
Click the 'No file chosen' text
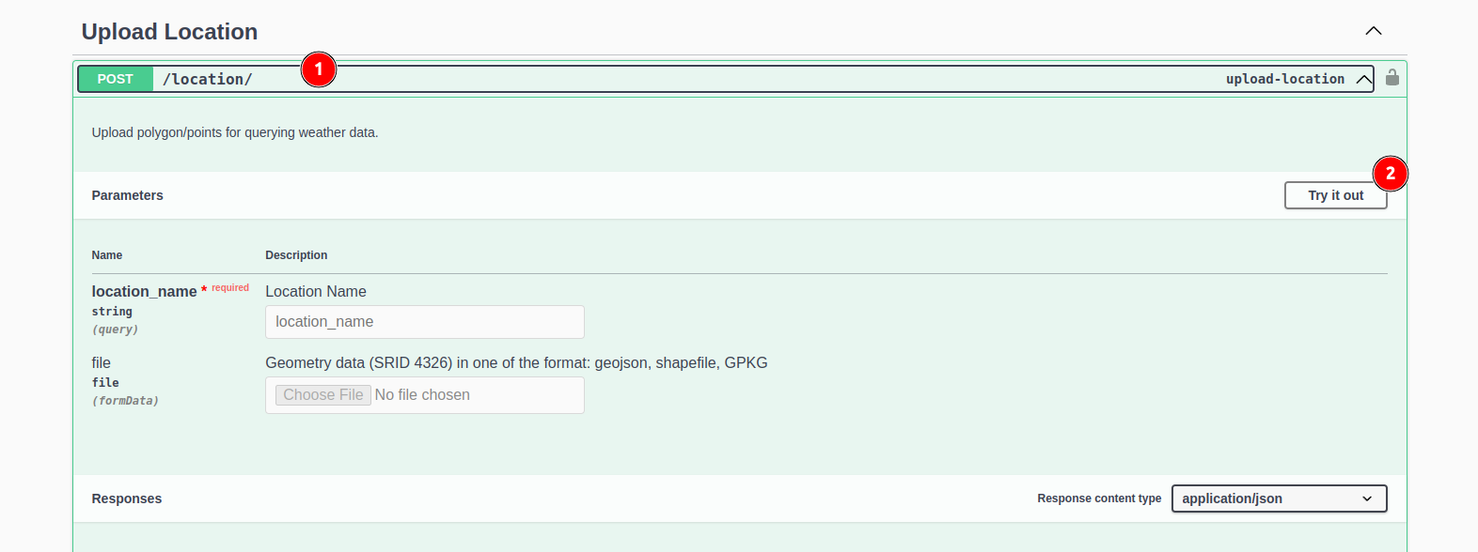422,395
